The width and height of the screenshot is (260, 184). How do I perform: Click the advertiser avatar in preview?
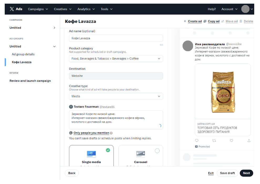tap(188, 46)
